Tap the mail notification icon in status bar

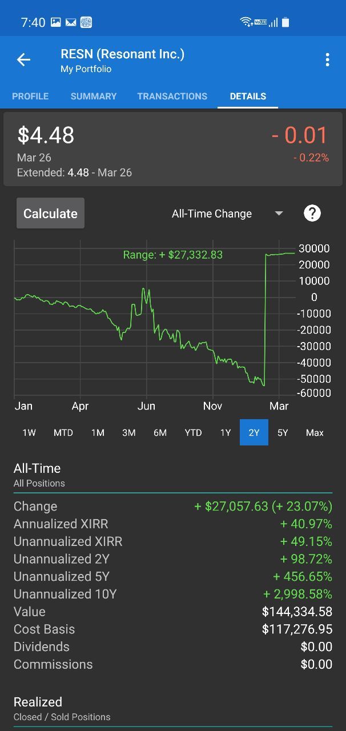[x=71, y=22]
